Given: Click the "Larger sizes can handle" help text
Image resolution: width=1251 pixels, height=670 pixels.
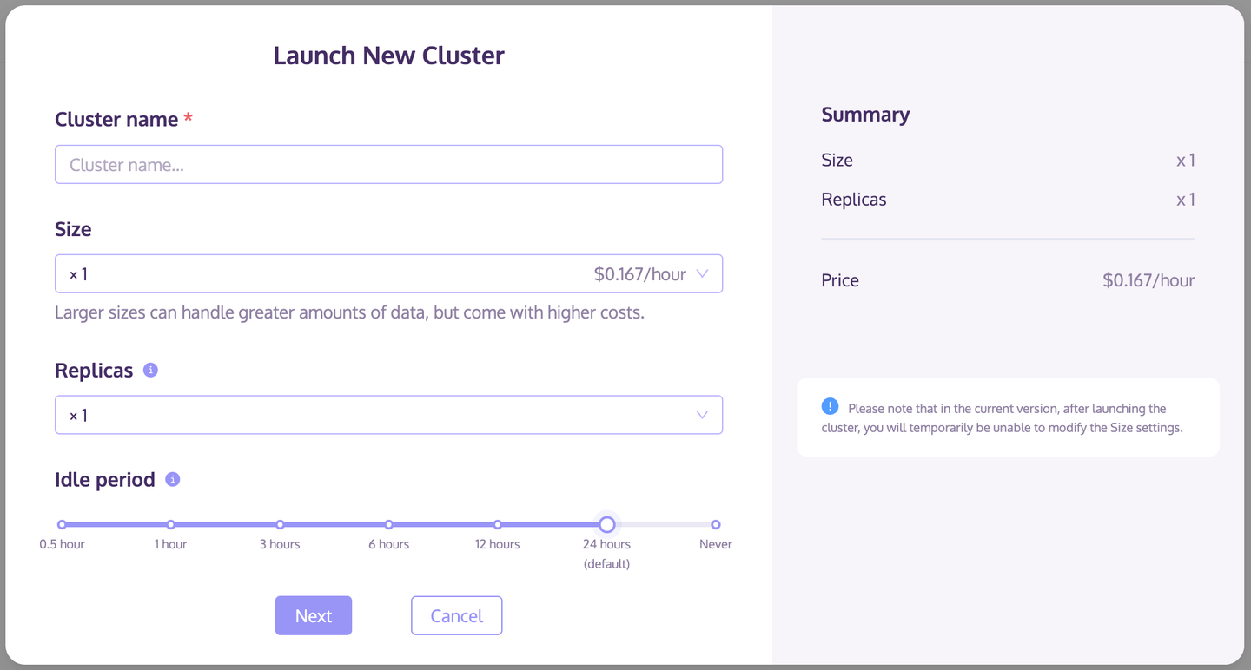Looking at the screenshot, I should click(349, 312).
